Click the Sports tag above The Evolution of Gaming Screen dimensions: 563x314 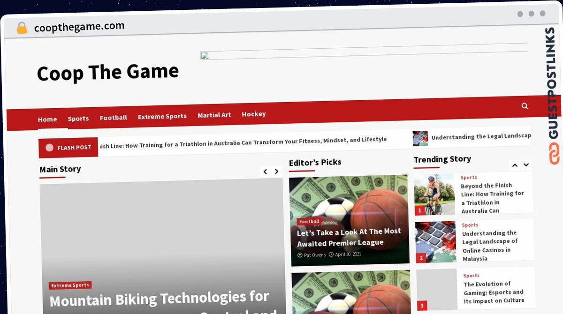pyautogui.click(x=472, y=276)
